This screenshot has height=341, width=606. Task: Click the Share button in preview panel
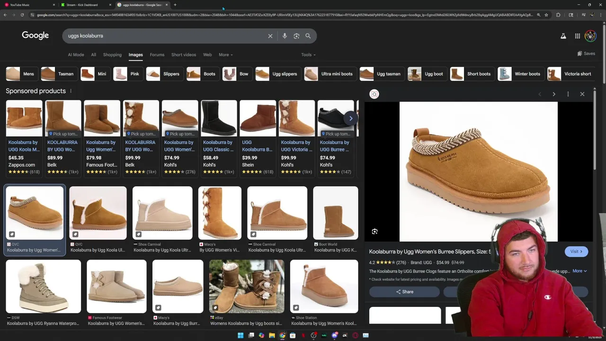pos(404,292)
